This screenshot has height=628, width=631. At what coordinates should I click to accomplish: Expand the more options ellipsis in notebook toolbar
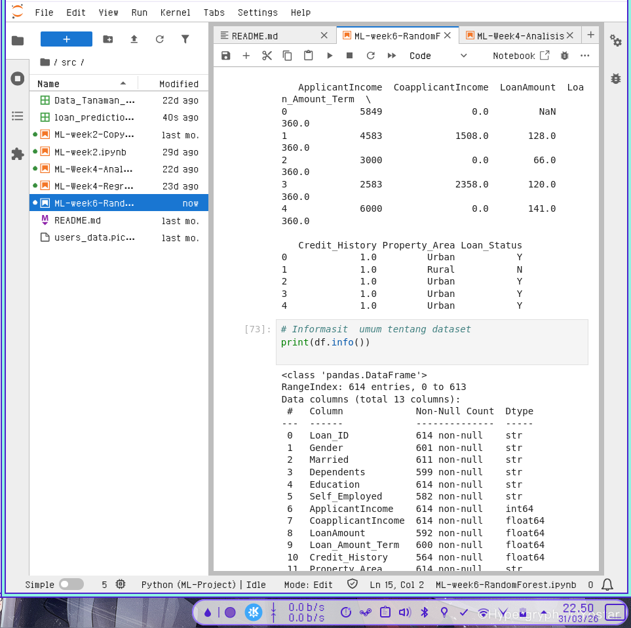pyautogui.click(x=585, y=56)
